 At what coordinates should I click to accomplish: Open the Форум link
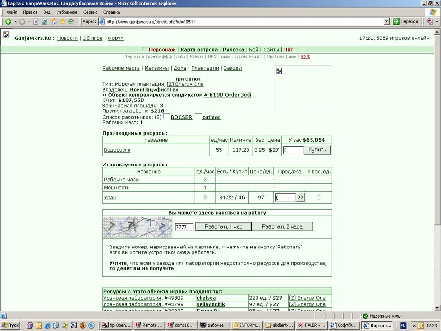[x=116, y=38]
